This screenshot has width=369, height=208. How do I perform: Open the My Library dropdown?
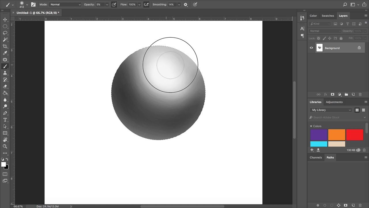[x=331, y=110]
